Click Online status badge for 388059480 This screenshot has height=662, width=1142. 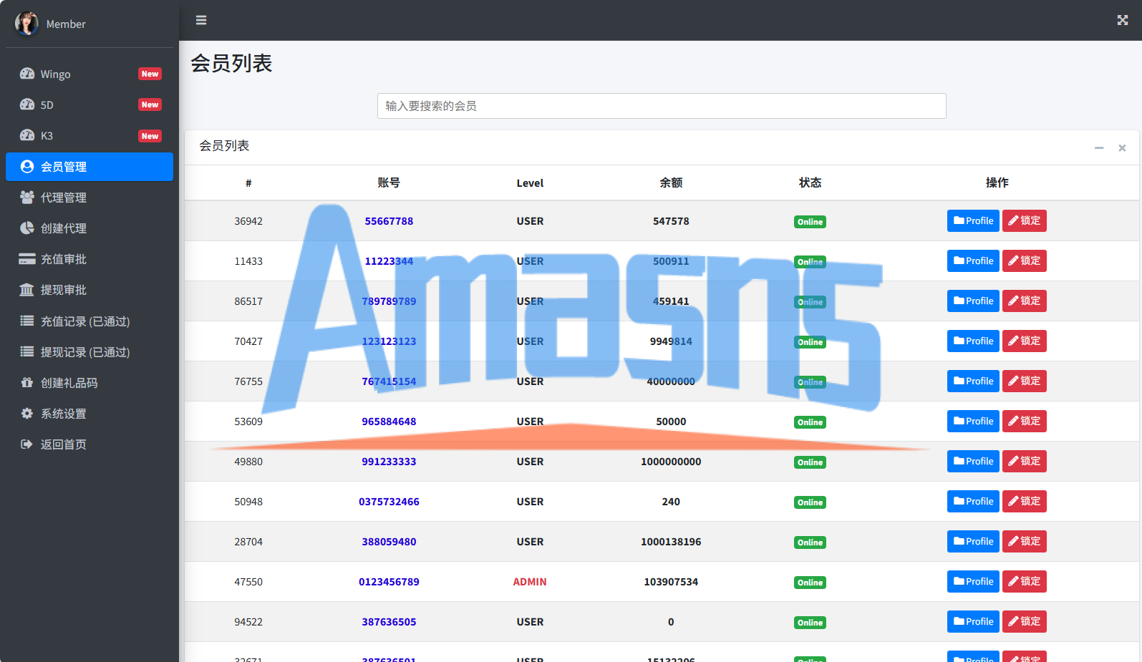(x=810, y=542)
